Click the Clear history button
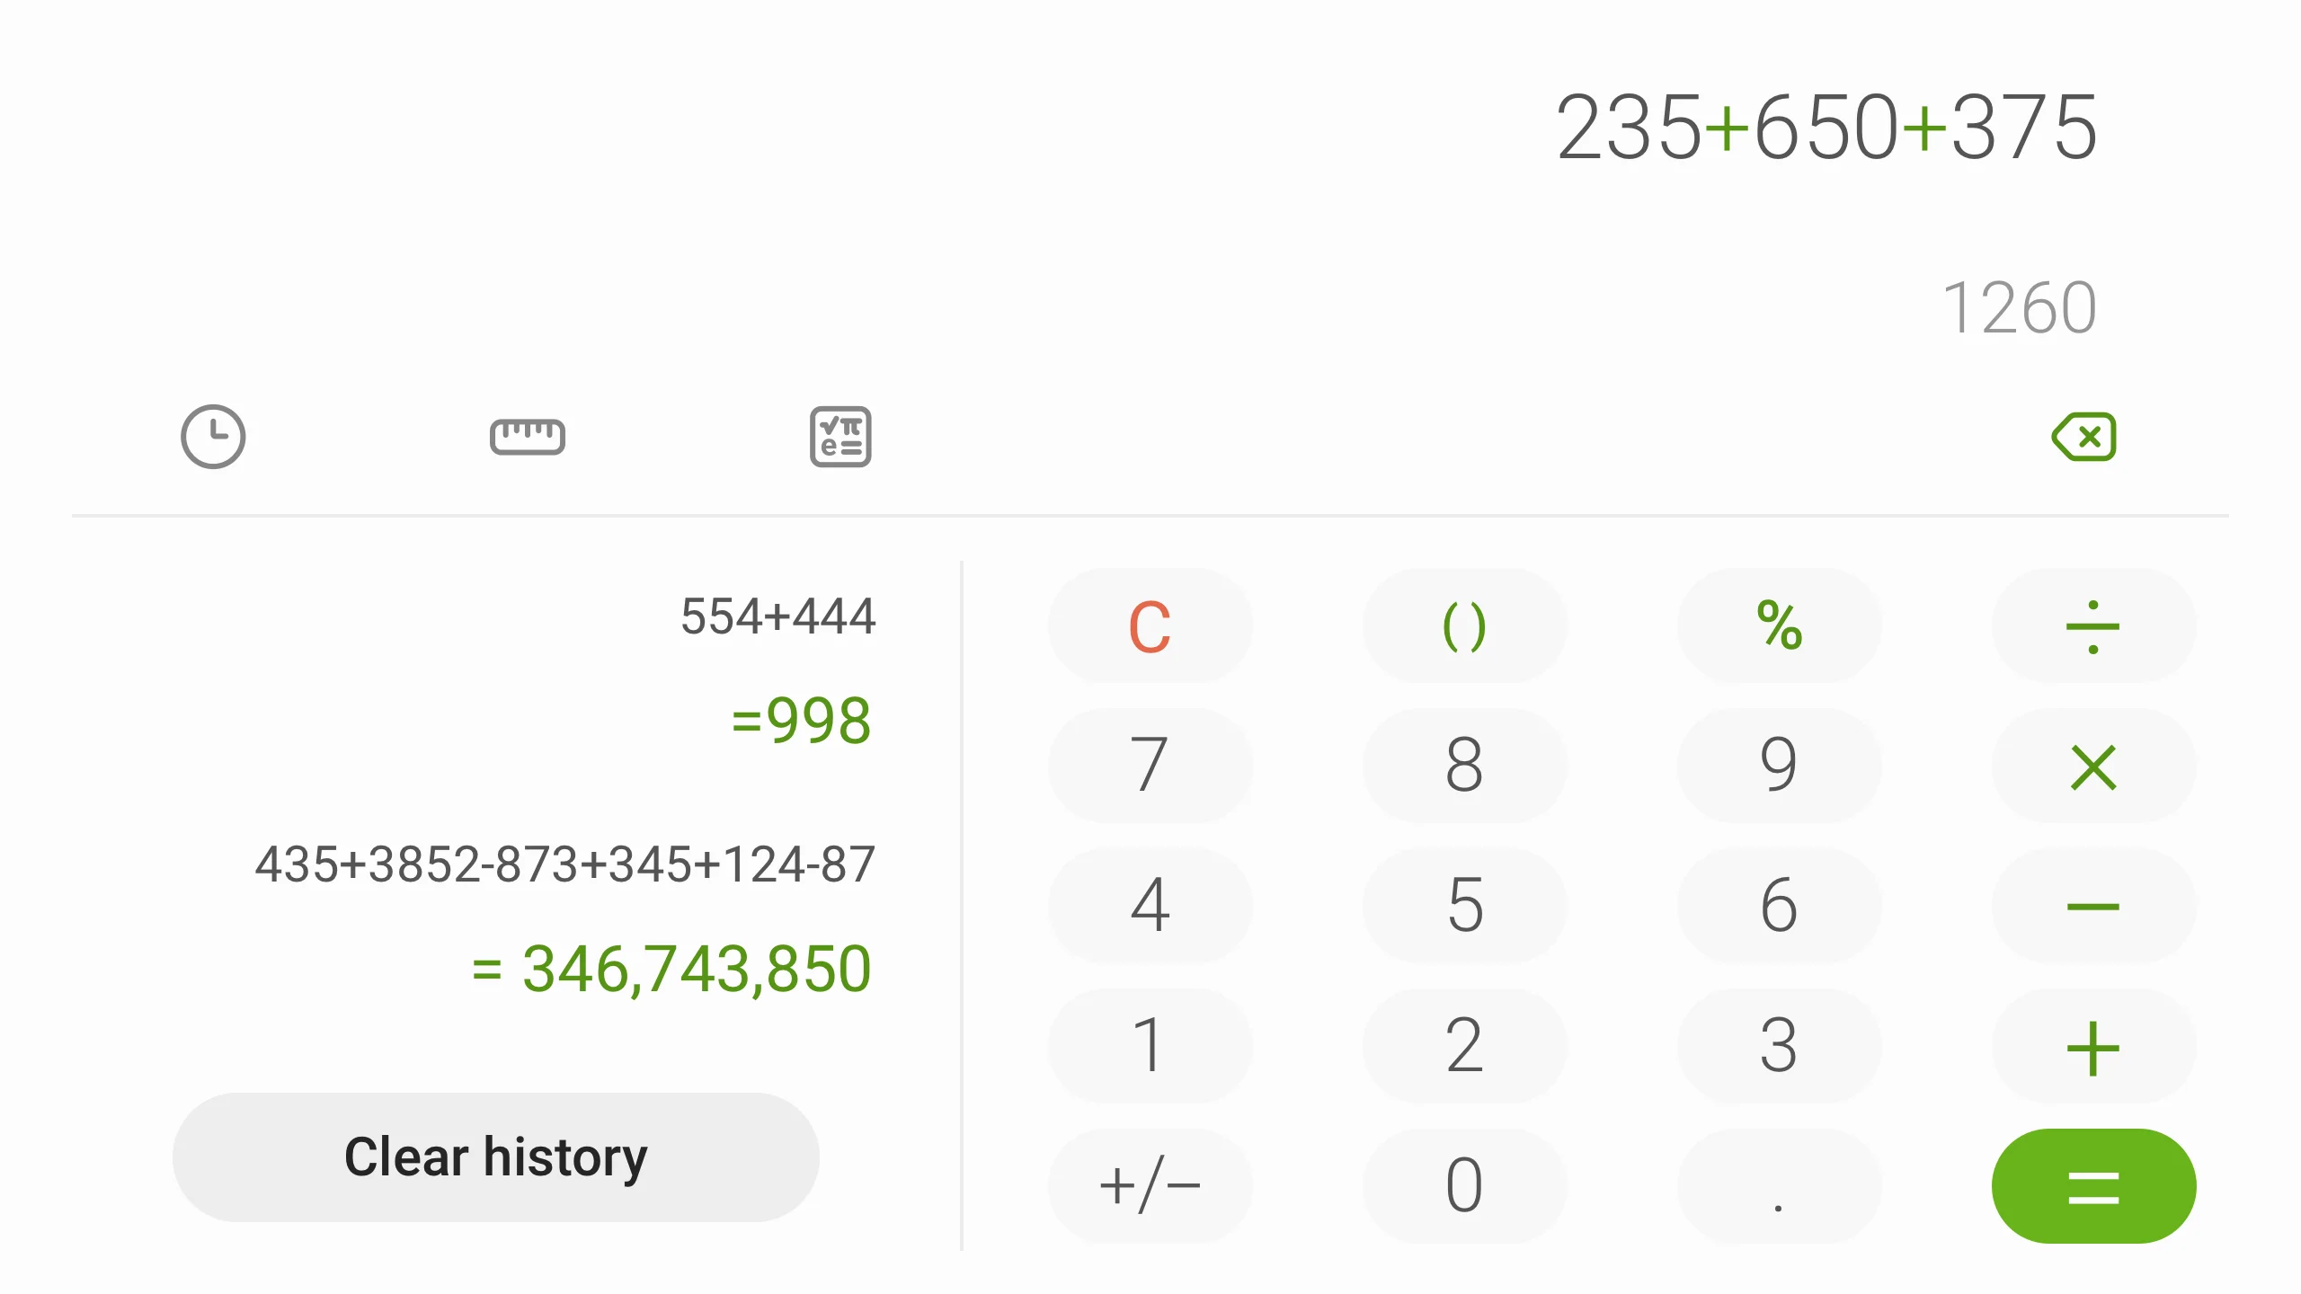Screen dimensions: 2301x1294 (496, 1157)
